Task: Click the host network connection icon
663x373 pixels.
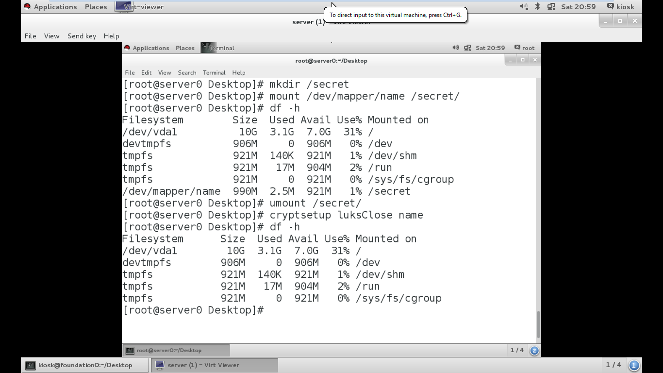Action: pos(551,7)
